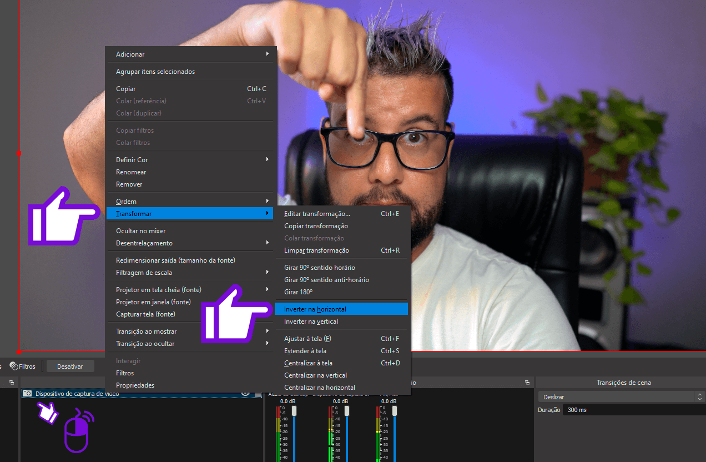Choose Girar 180º
The height and width of the screenshot is (462, 706).
click(342, 292)
